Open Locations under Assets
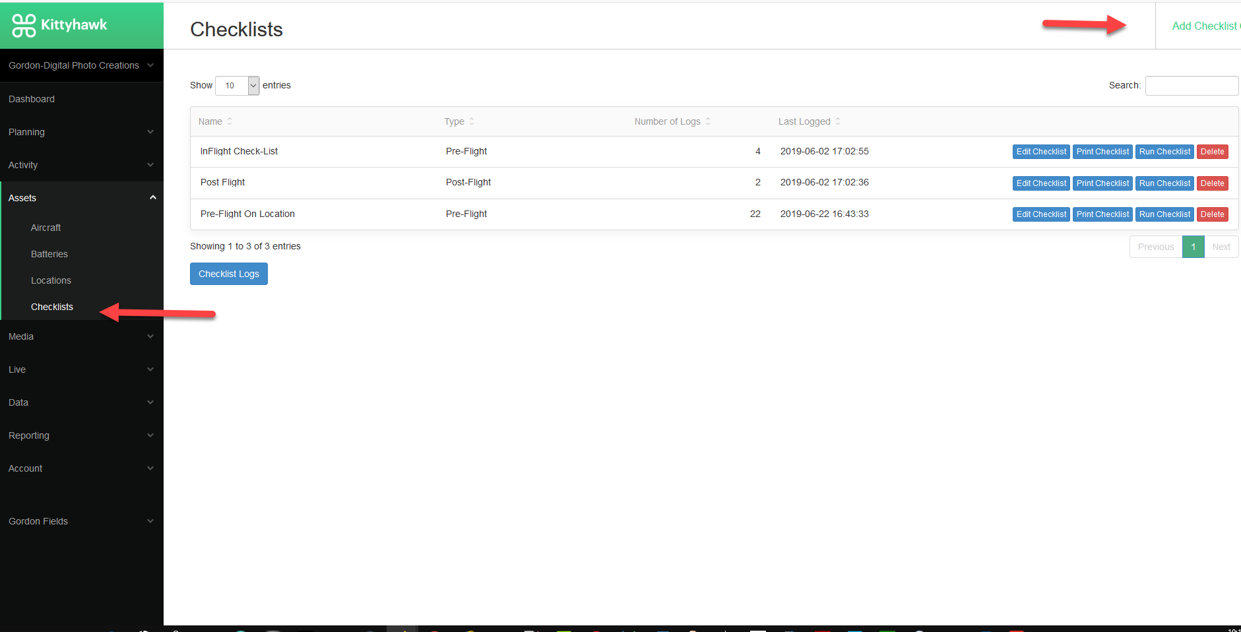1241x632 pixels. pyautogui.click(x=51, y=280)
